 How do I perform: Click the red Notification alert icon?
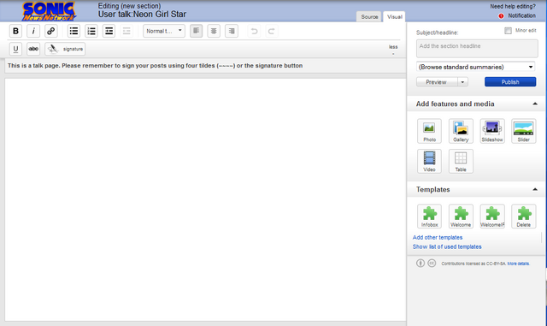pyautogui.click(x=501, y=15)
